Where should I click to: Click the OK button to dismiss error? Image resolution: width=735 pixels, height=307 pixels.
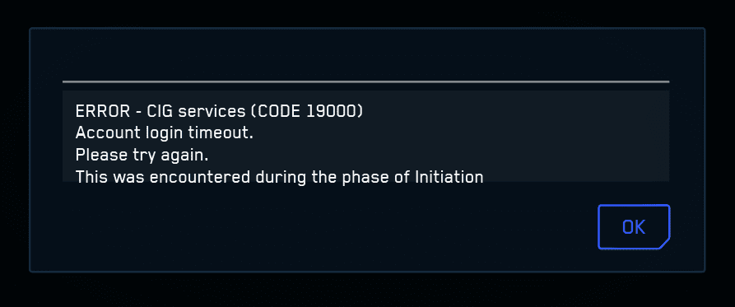point(634,227)
